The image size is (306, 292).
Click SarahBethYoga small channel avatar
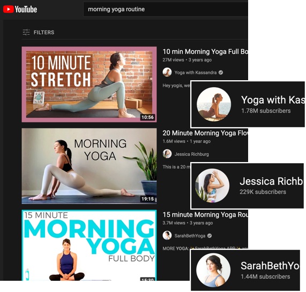coord(167,235)
